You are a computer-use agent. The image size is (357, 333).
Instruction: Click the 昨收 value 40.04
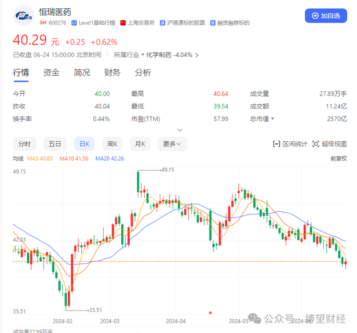pyautogui.click(x=102, y=106)
